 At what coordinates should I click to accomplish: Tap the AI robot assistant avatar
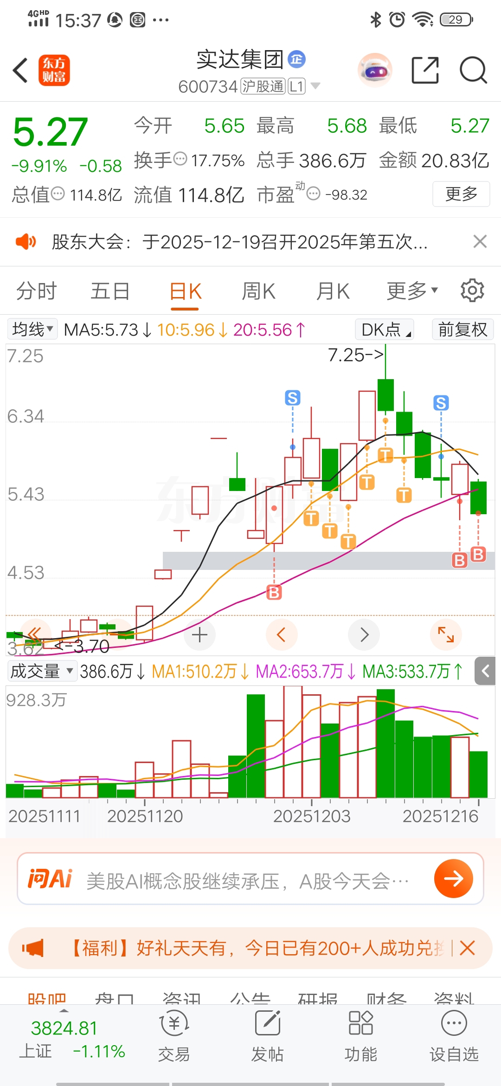click(375, 71)
